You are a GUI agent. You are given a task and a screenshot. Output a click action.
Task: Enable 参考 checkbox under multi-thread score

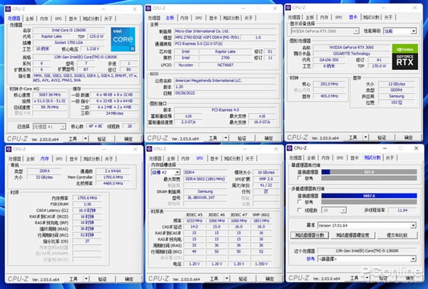pos(300,202)
